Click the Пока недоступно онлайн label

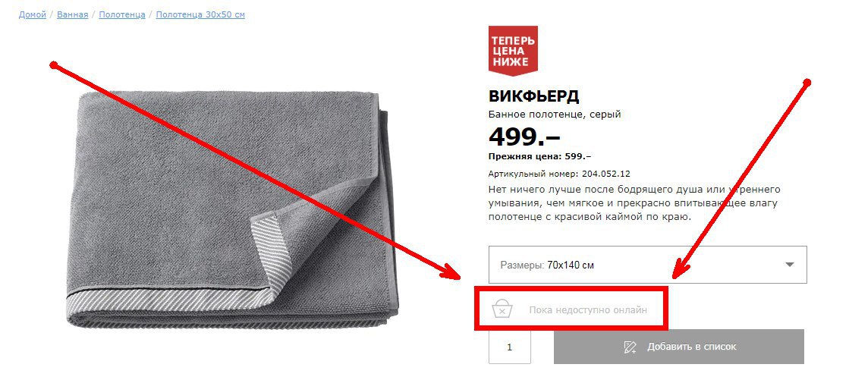click(587, 311)
